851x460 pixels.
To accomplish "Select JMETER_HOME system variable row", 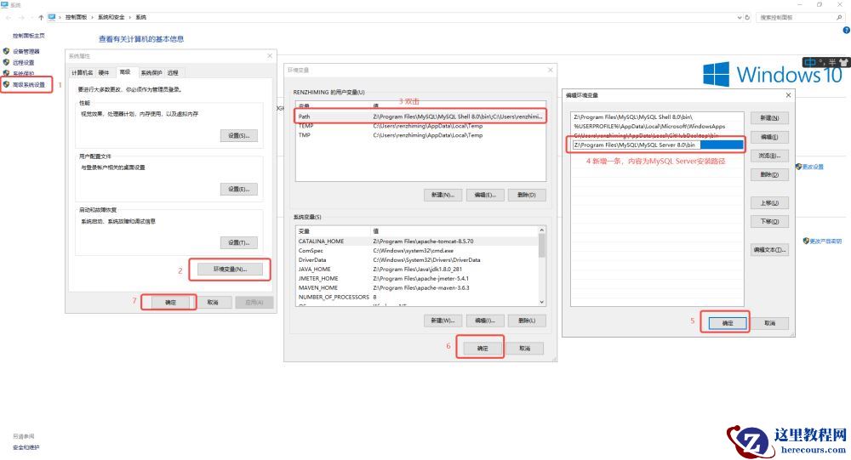I will 417,278.
